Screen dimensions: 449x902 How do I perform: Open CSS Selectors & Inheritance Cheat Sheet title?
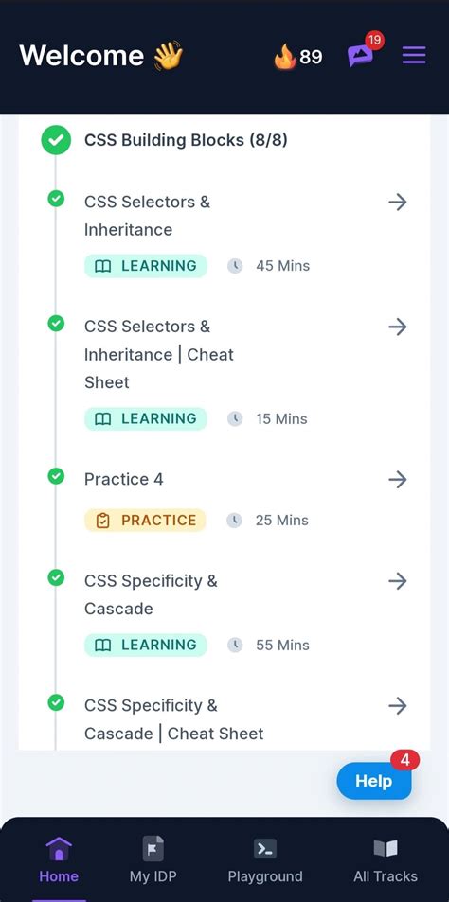click(x=159, y=354)
